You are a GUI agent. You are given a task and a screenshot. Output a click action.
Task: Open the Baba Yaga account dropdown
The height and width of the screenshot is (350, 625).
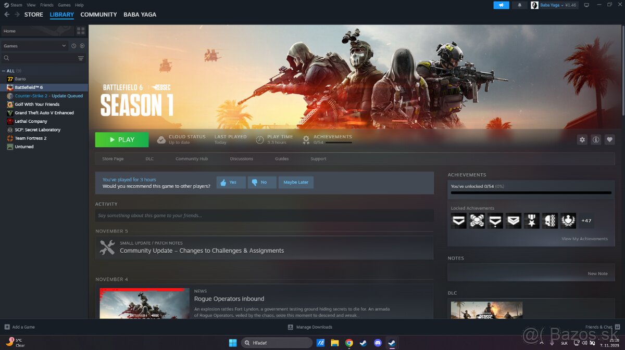coord(552,5)
